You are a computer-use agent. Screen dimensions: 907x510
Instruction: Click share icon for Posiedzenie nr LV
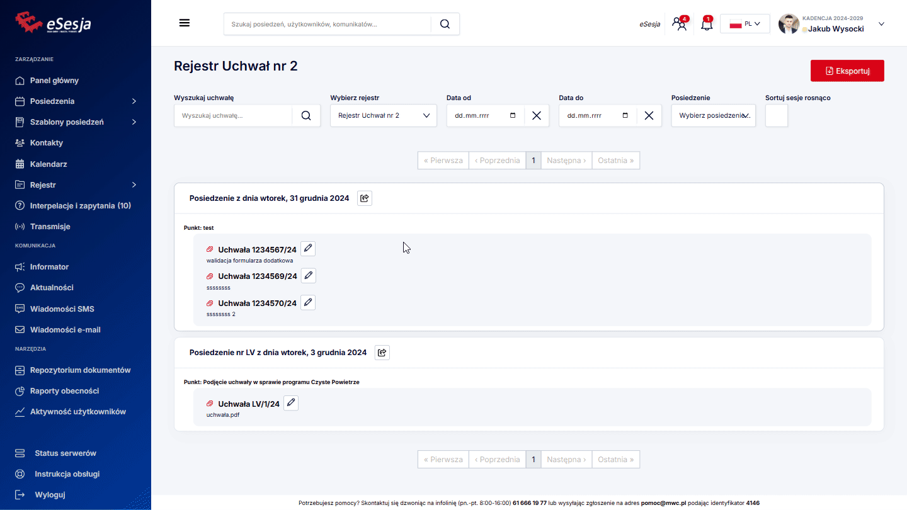pyautogui.click(x=382, y=353)
